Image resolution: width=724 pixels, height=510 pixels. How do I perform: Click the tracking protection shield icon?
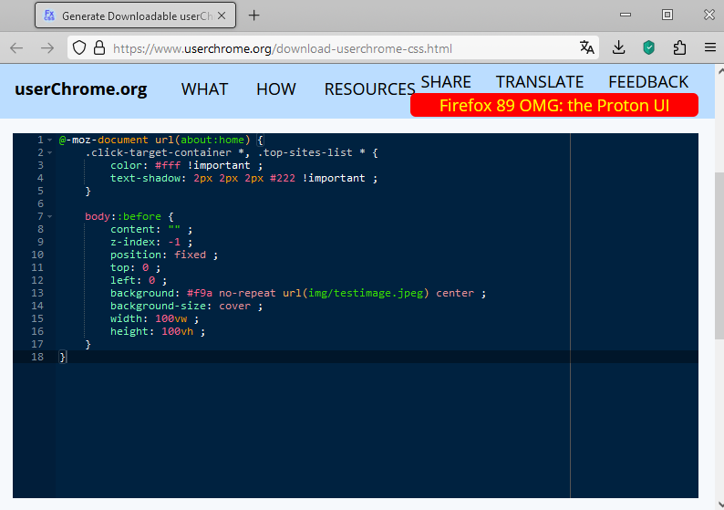pyautogui.click(x=79, y=48)
